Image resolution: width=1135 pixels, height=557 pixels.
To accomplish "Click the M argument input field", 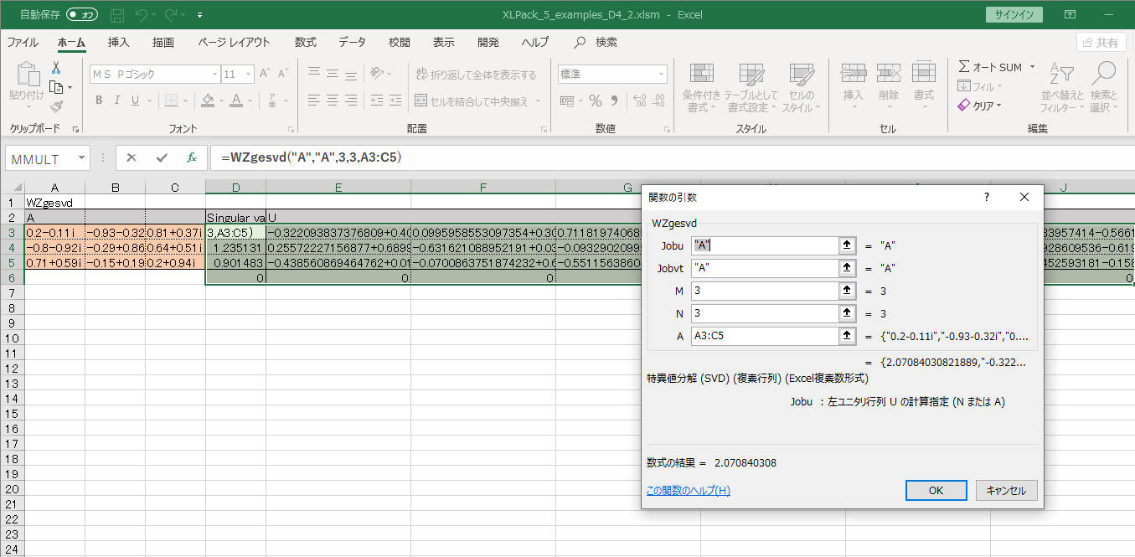I will [x=764, y=291].
